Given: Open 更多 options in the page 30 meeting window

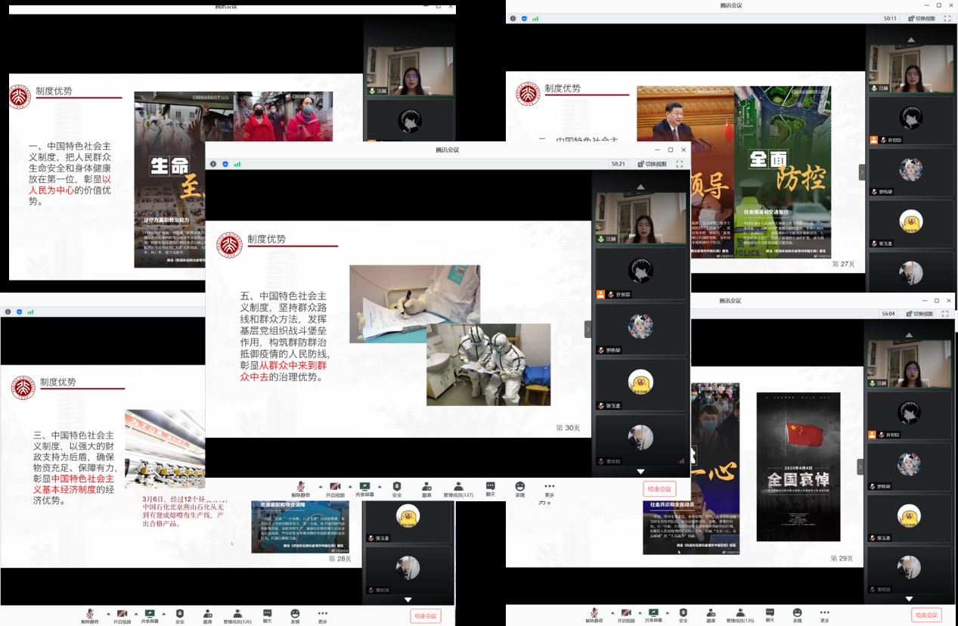Looking at the screenshot, I should (550, 488).
